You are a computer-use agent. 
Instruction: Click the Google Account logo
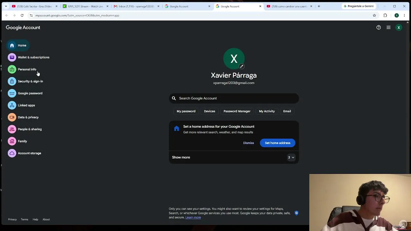tap(23, 28)
